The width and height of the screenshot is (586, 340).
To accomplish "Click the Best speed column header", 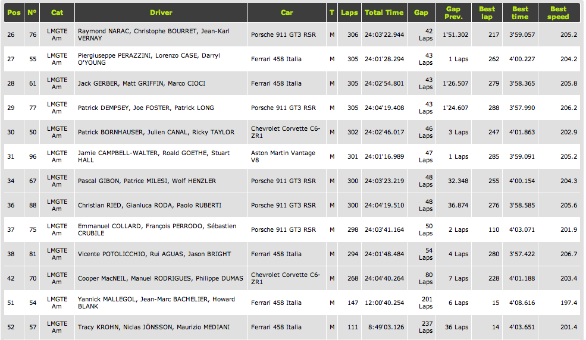I will click(x=558, y=12).
